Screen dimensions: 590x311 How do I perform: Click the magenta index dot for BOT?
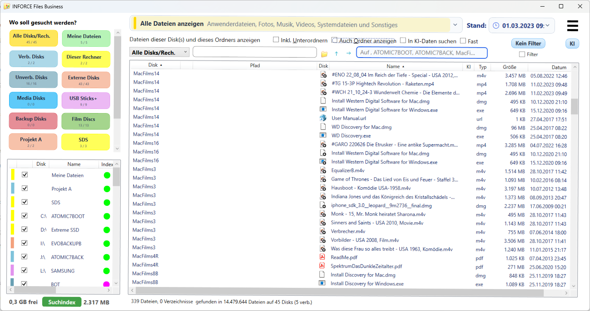(107, 284)
